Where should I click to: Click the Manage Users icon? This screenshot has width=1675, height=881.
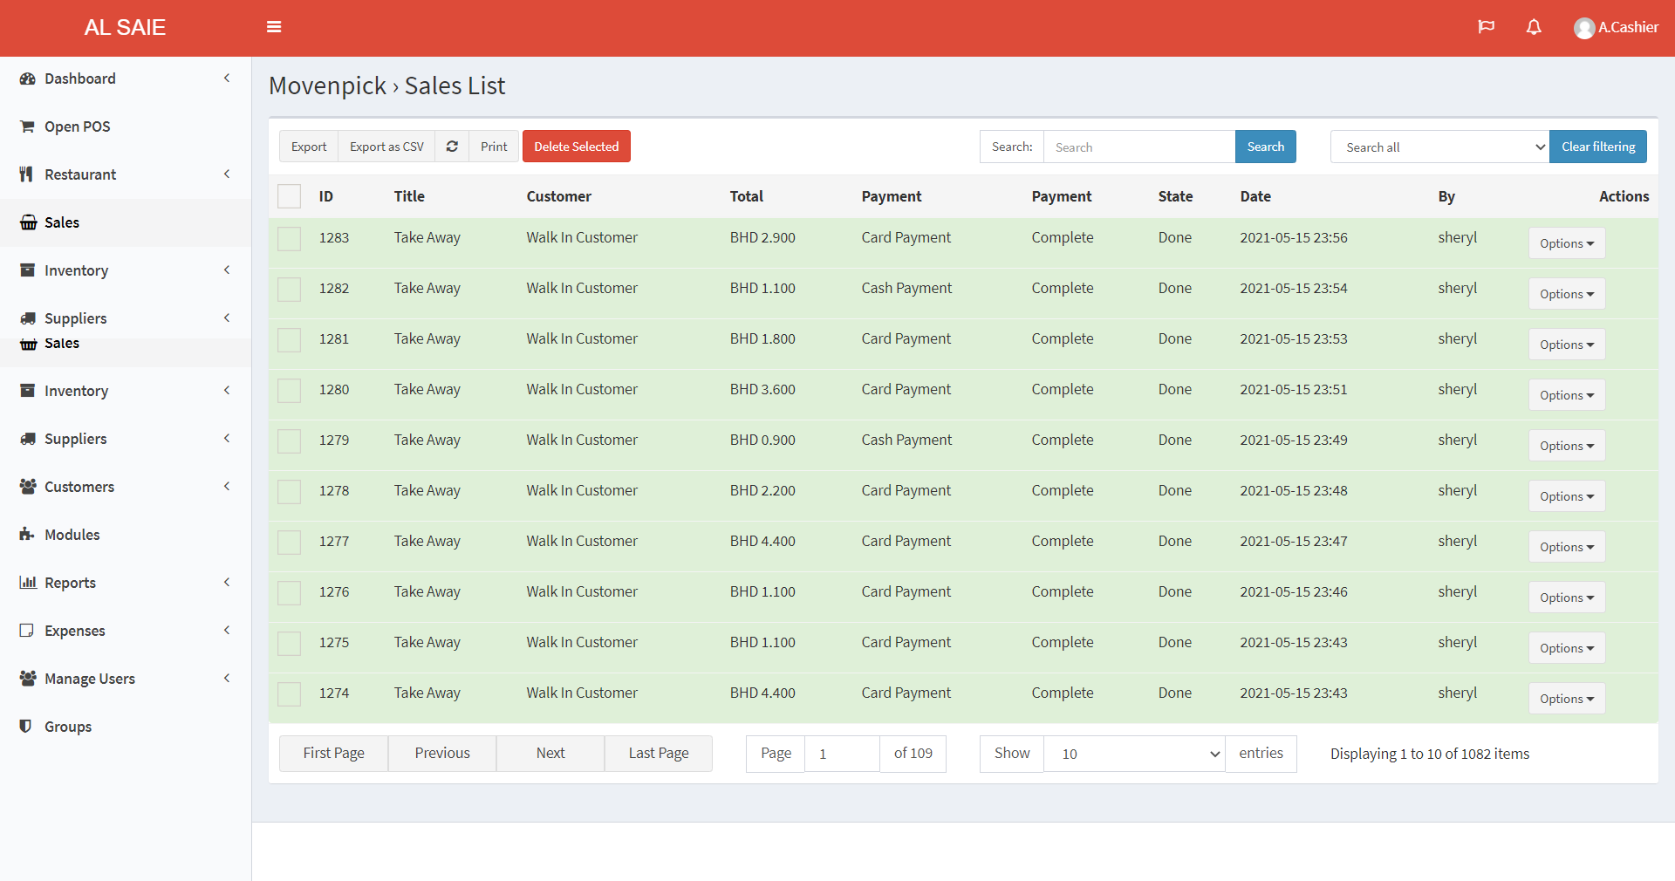(x=28, y=679)
